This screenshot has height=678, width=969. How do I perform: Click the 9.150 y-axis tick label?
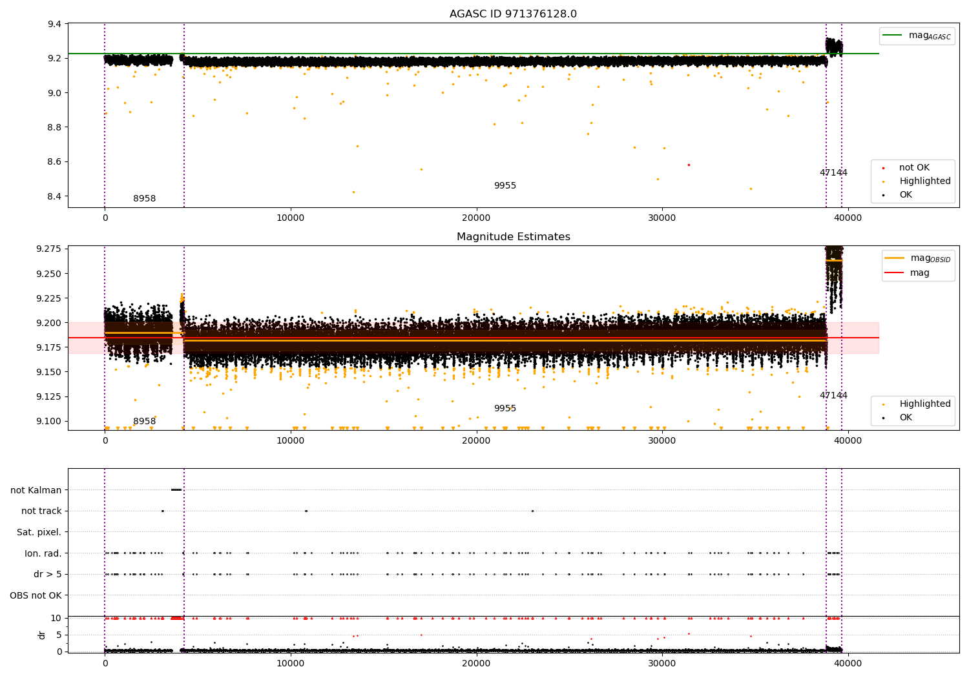click(x=49, y=372)
